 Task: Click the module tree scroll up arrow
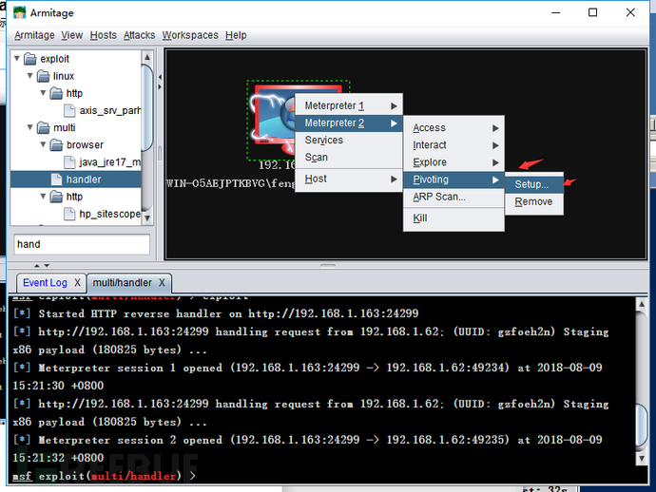click(x=147, y=56)
